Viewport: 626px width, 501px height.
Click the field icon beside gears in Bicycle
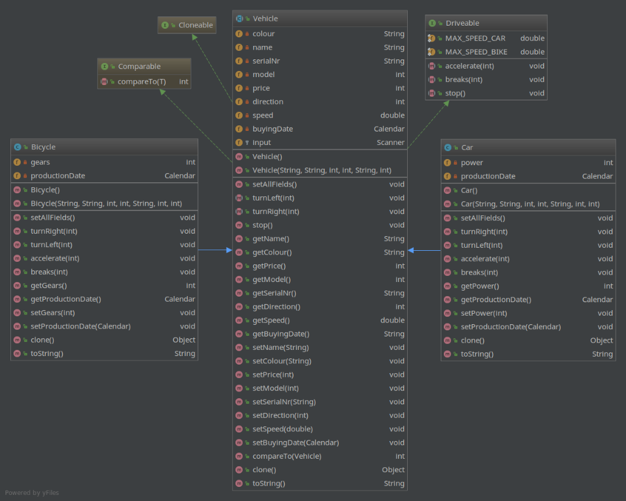17,162
